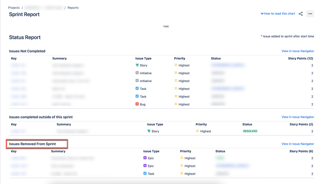This screenshot has height=184, width=321.
Task: Click the priority icon in the Issues Not Completed Story row
Action: [176, 65]
